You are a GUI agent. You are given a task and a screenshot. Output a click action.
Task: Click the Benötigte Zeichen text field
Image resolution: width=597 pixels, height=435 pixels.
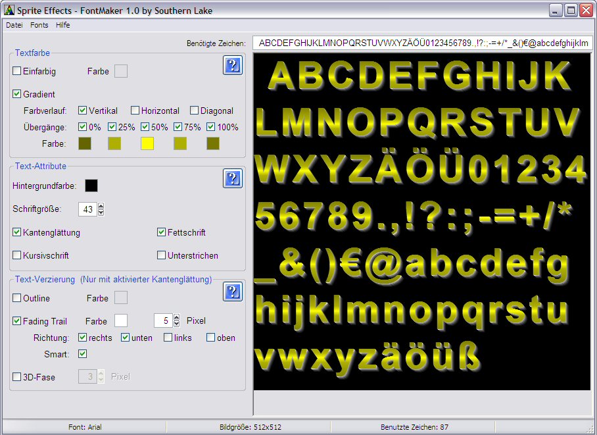point(423,43)
